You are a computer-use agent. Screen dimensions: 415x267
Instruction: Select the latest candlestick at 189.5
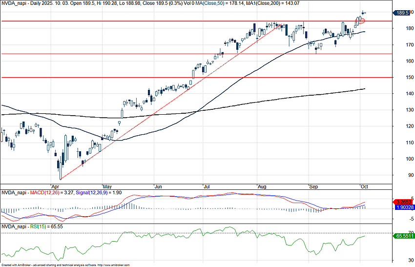pyautogui.click(x=363, y=13)
